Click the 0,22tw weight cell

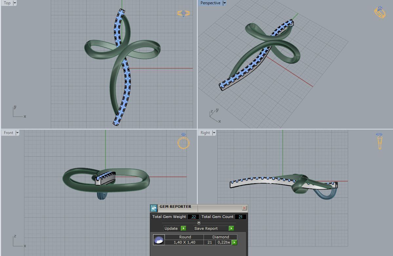[224, 243]
